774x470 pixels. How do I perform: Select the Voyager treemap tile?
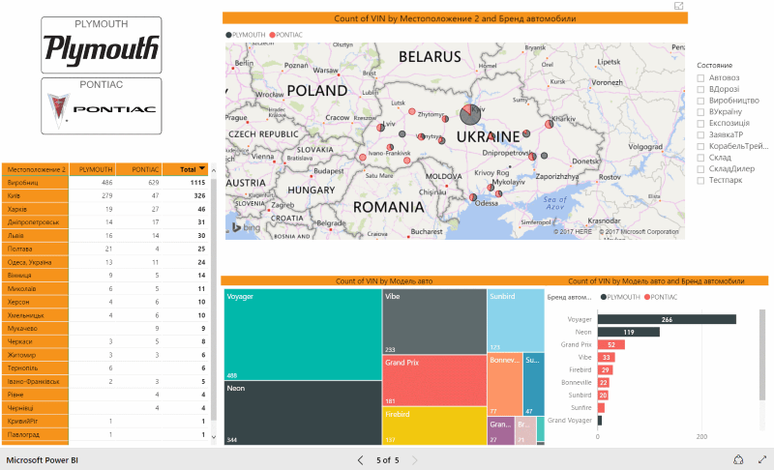303,335
